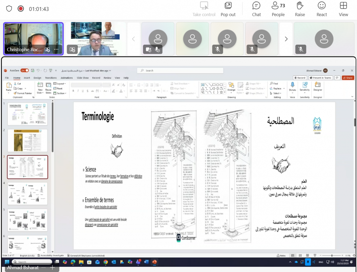
Task: Click the Dictate microphone icon in ribbon
Action: pyautogui.click(x=292, y=86)
